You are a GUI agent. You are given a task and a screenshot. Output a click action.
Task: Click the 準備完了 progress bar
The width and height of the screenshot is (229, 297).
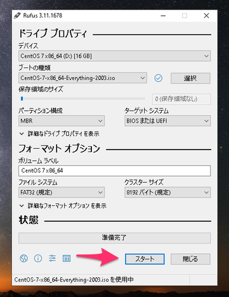(x=115, y=238)
